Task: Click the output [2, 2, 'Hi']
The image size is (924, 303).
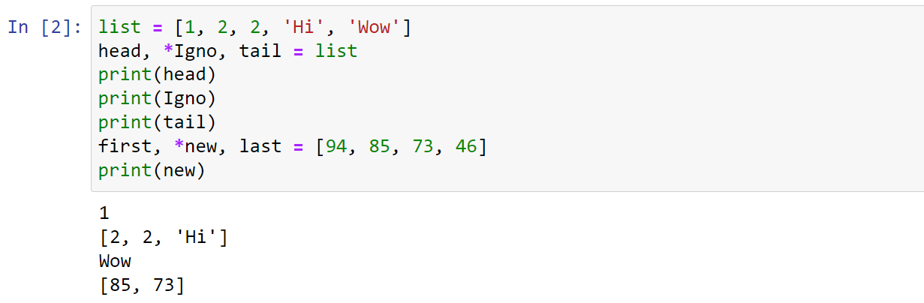Action: [163, 238]
